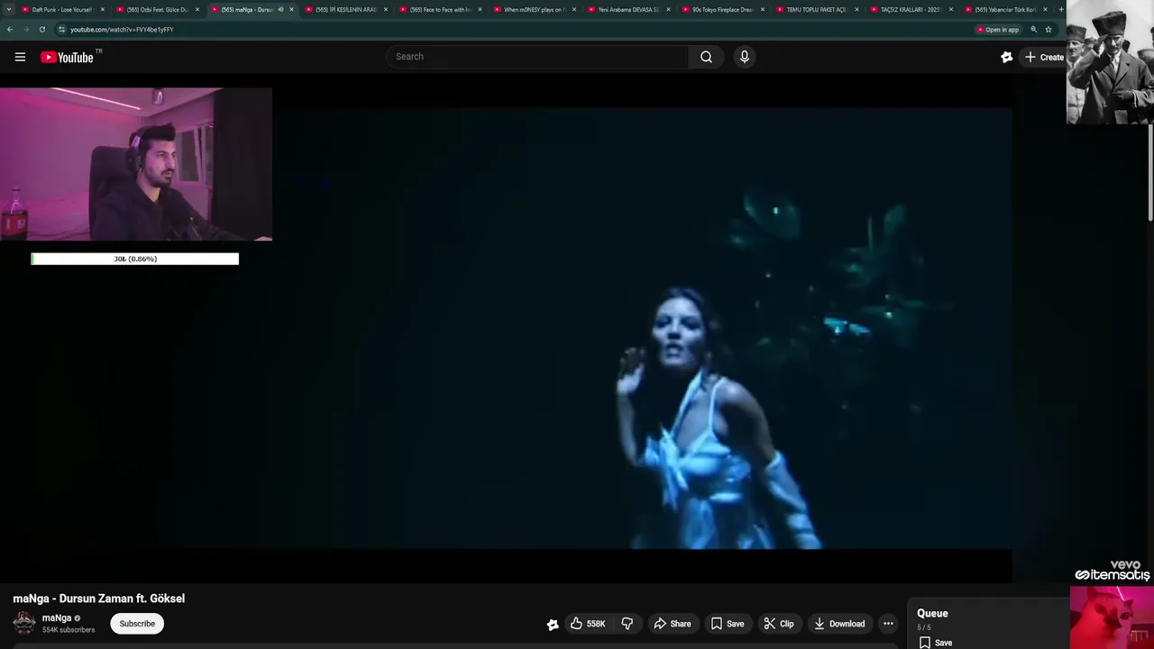Switch to the TAÇSIZ KRALLARI tab
The width and height of the screenshot is (1154, 649).
click(x=910, y=9)
